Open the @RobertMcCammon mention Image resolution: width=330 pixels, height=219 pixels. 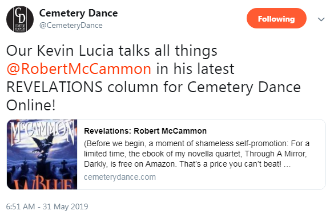(79, 69)
